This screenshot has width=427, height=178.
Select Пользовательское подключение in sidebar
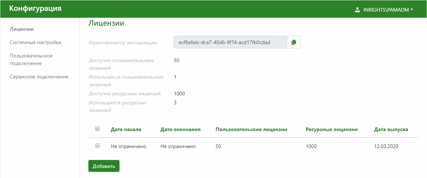click(x=31, y=60)
